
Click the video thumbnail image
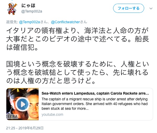22,104
